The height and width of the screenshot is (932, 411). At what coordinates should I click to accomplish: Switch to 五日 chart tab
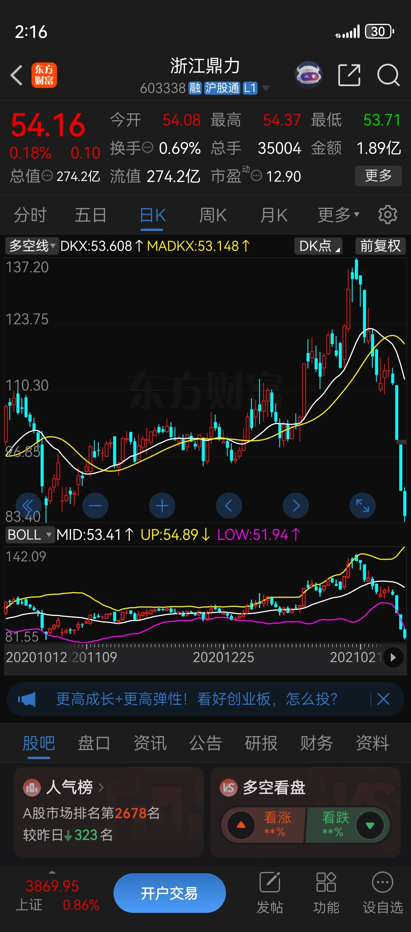click(x=90, y=215)
